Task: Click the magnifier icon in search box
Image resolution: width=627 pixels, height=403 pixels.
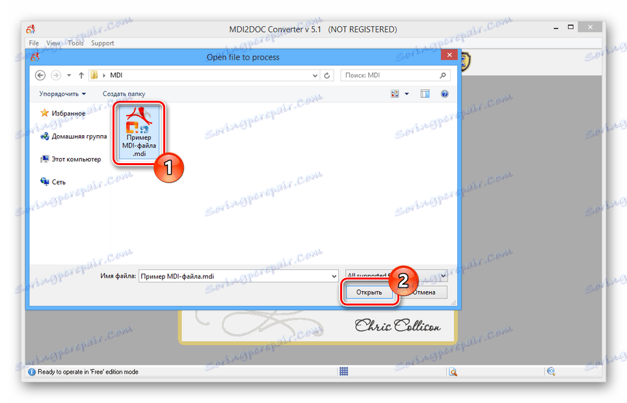Action: point(443,75)
